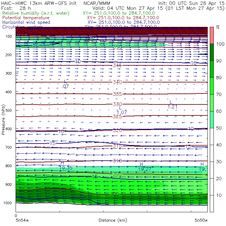This screenshot has height=226, width=226.
Task: Click the '90' color bar scale label
Action: click(x=219, y=61)
